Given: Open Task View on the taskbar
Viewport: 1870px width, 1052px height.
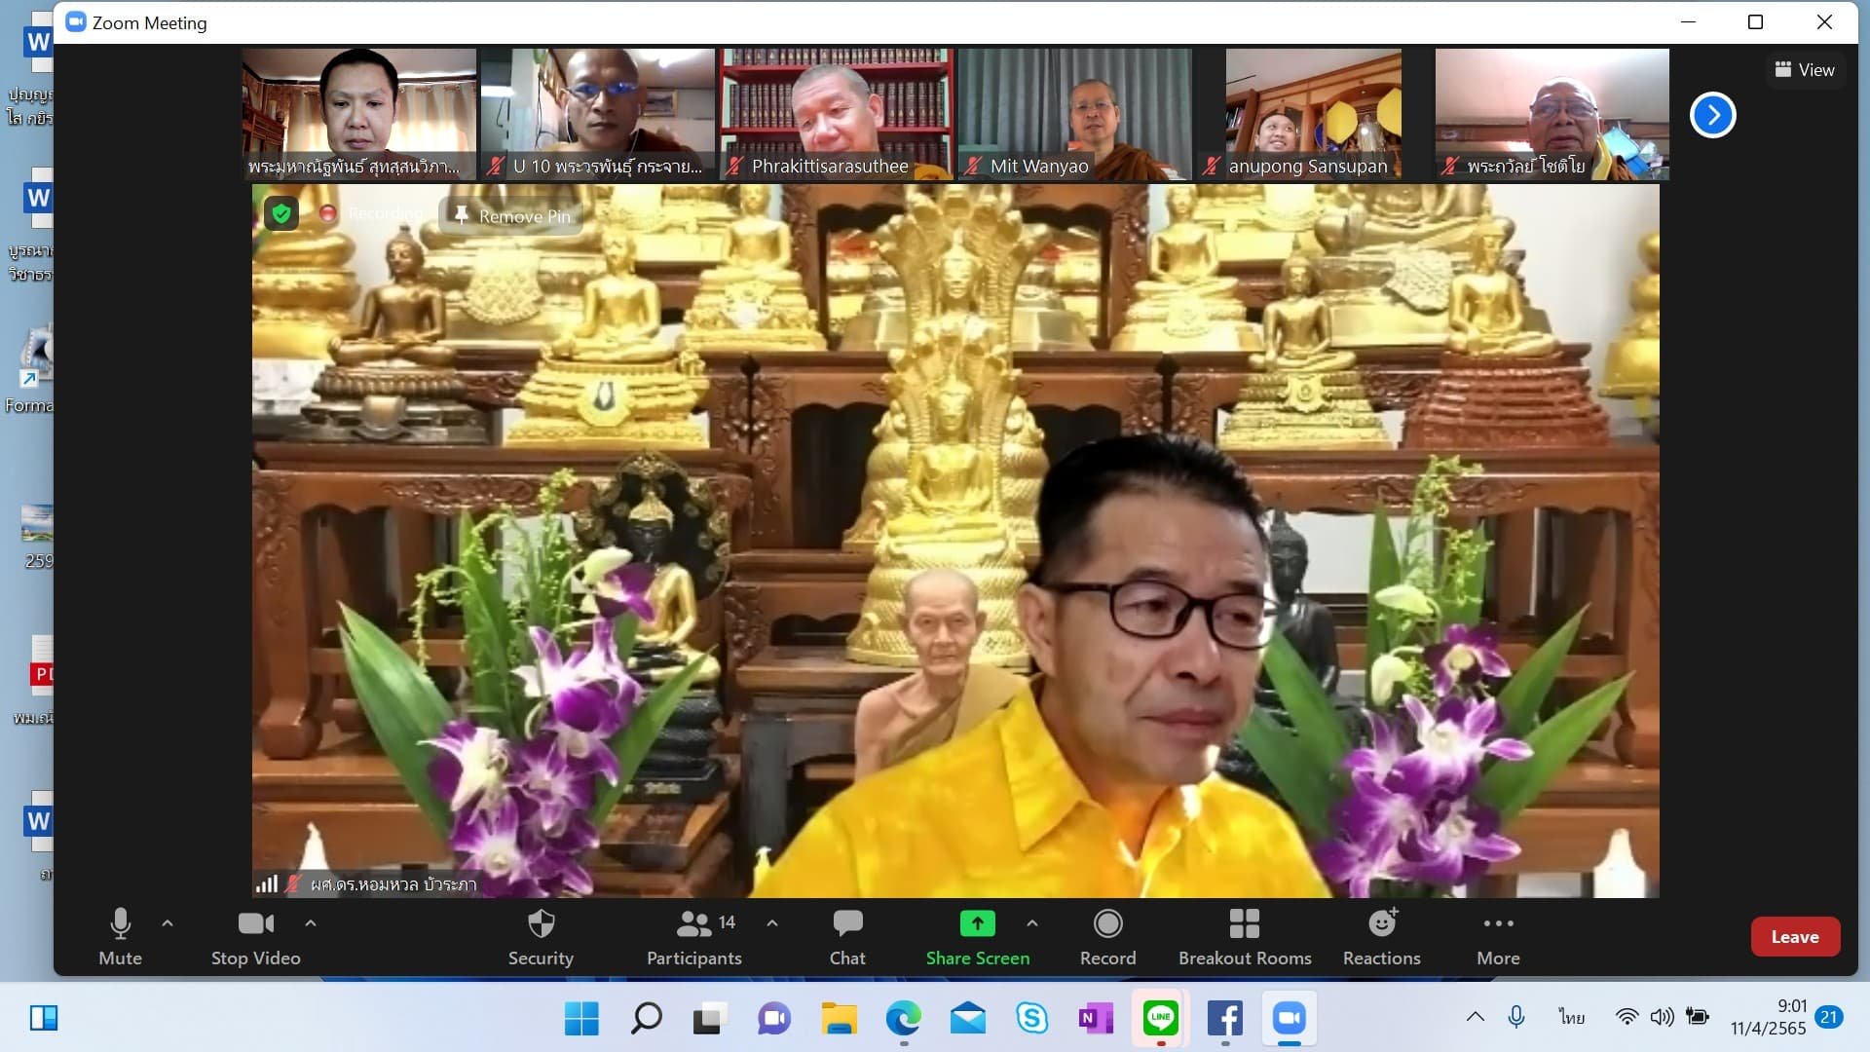Looking at the screenshot, I should (x=710, y=1019).
